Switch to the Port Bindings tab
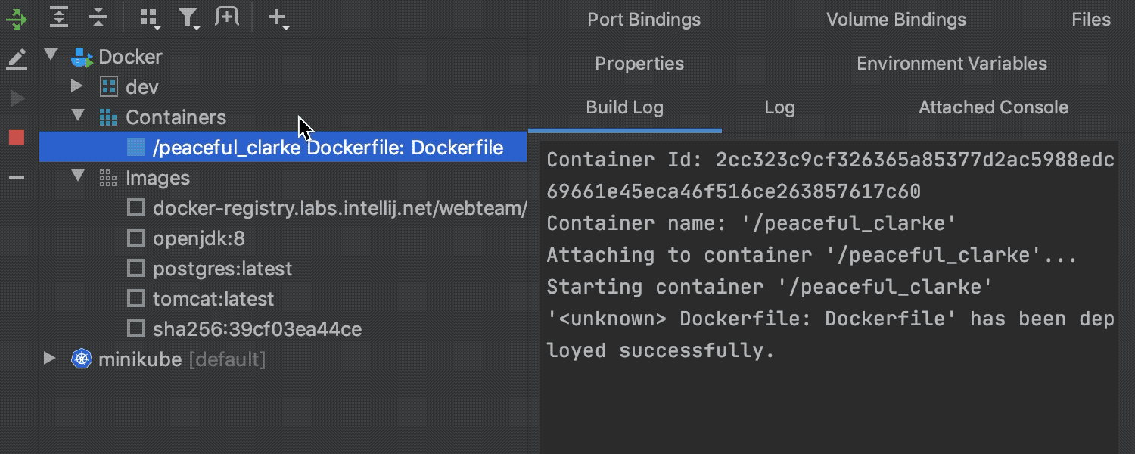This screenshot has width=1135, height=454. click(x=644, y=20)
